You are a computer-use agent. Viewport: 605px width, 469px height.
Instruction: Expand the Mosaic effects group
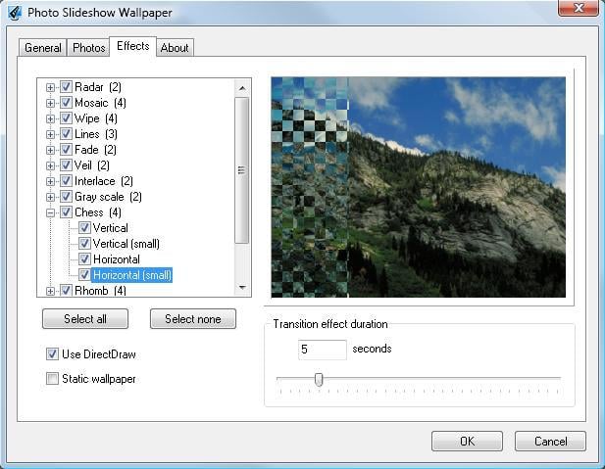click(x=51, y=103)
